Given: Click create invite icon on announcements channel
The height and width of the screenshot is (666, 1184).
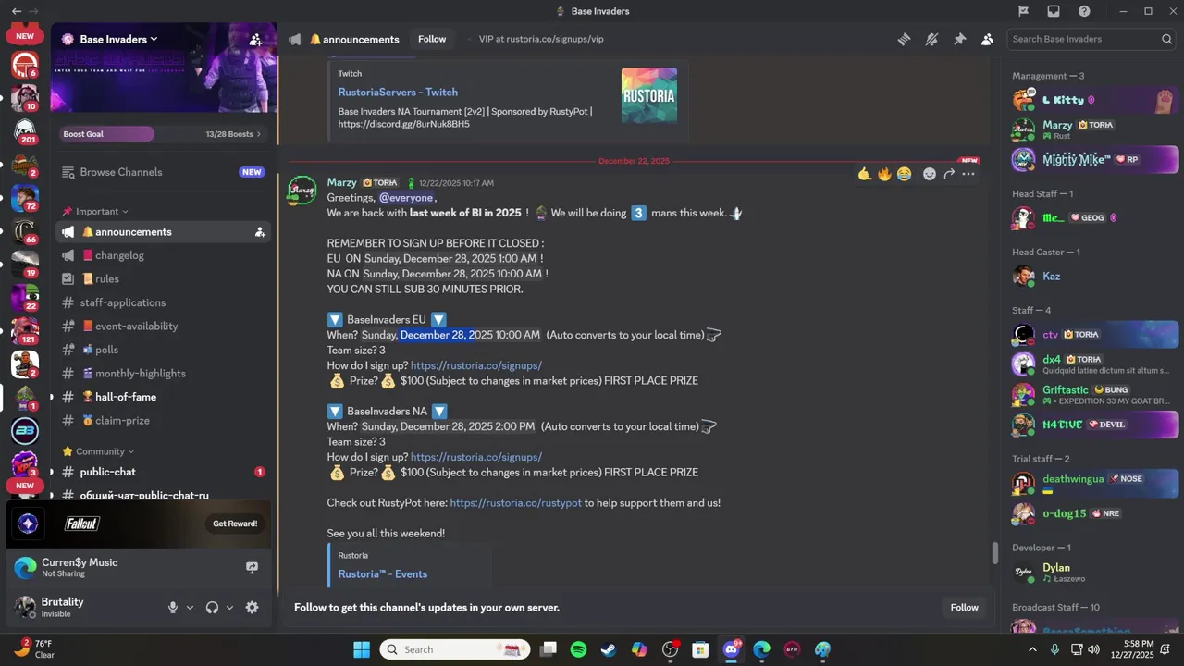Looking at the screenshot, I should coord(260,232).
